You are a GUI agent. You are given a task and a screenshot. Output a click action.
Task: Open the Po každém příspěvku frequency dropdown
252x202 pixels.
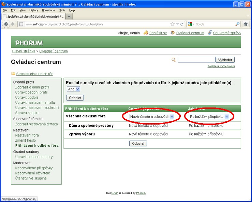pyautogui.click(x=209, y=117)
